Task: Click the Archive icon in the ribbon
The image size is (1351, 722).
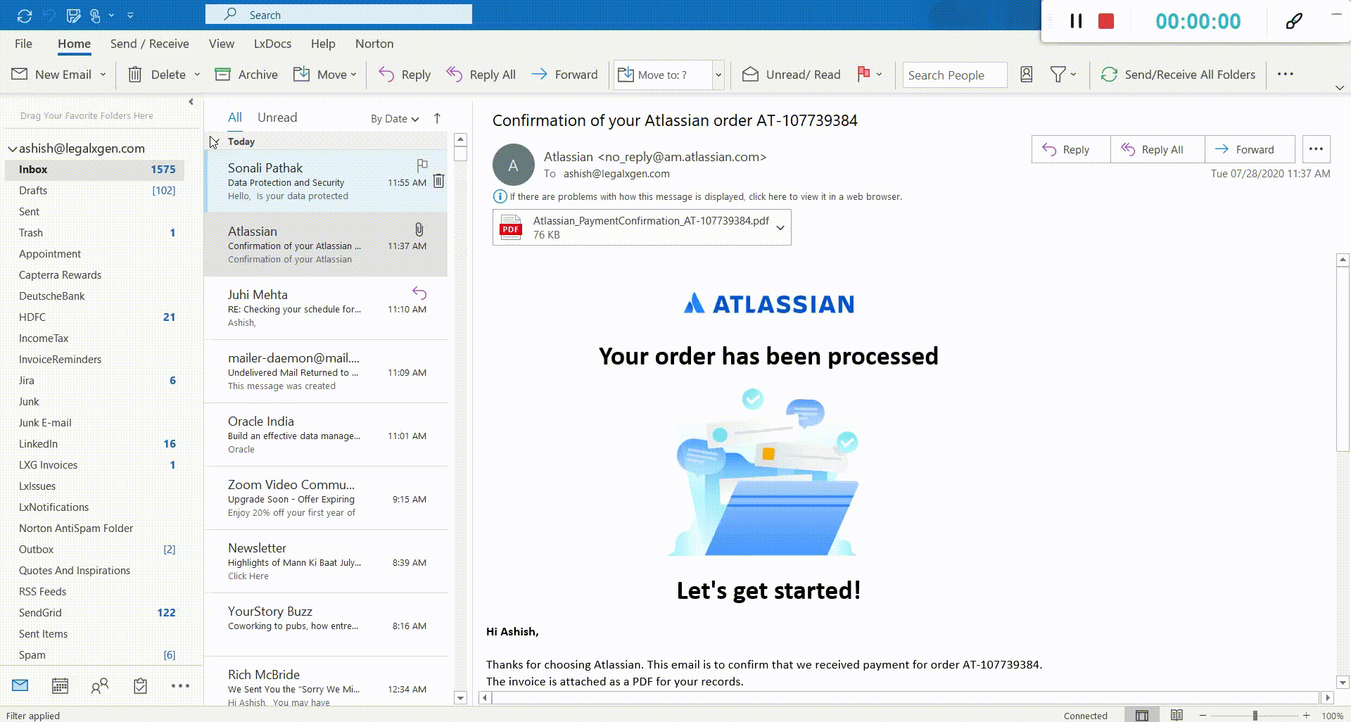Action: click(x=222, y=75)
